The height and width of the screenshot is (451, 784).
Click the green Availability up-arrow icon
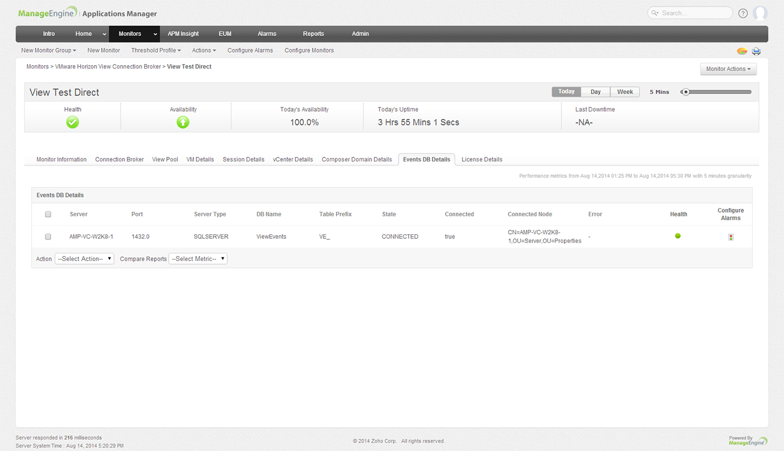(x=183, y=122)
